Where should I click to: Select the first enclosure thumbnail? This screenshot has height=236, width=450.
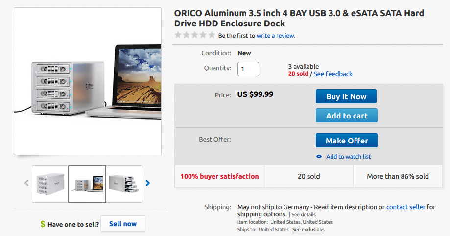50,184
